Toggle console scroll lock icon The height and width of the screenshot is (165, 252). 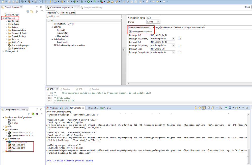coord(213,108)
